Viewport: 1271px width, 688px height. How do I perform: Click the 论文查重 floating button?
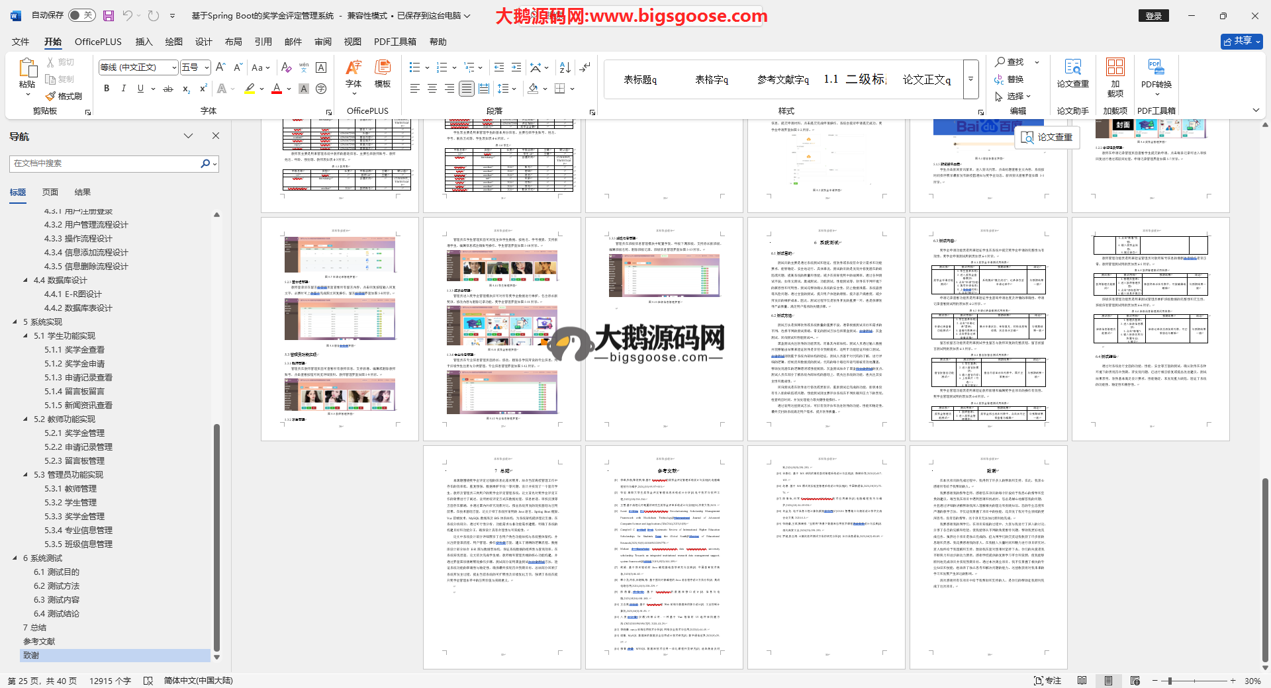click(1047, 137)
